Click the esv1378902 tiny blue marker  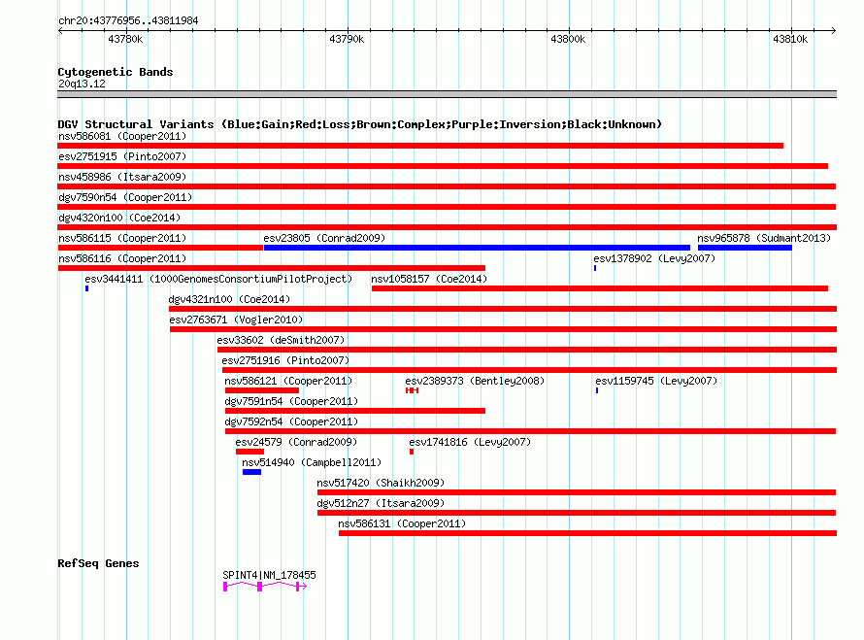[x=595, y=268]
